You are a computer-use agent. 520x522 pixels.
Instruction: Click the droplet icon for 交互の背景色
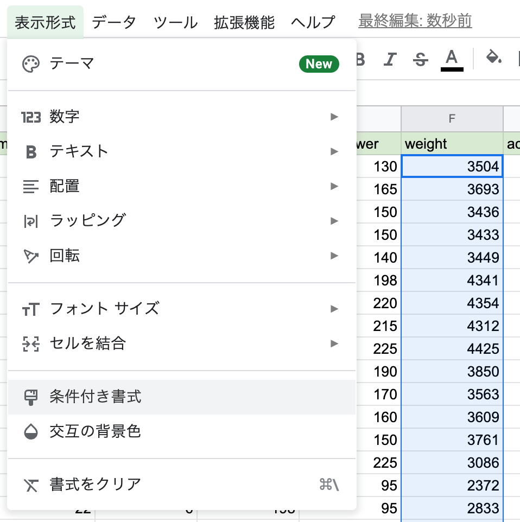[31, 432]
